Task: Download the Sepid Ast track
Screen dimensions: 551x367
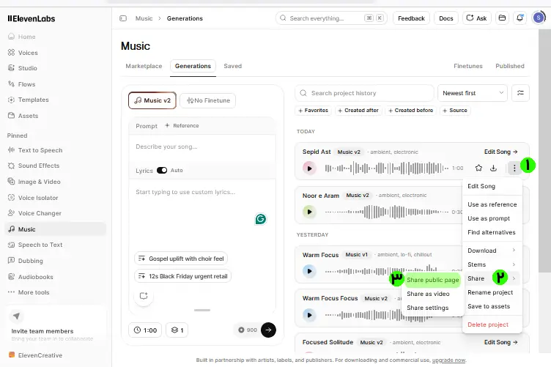Action: tap(493, 168)
